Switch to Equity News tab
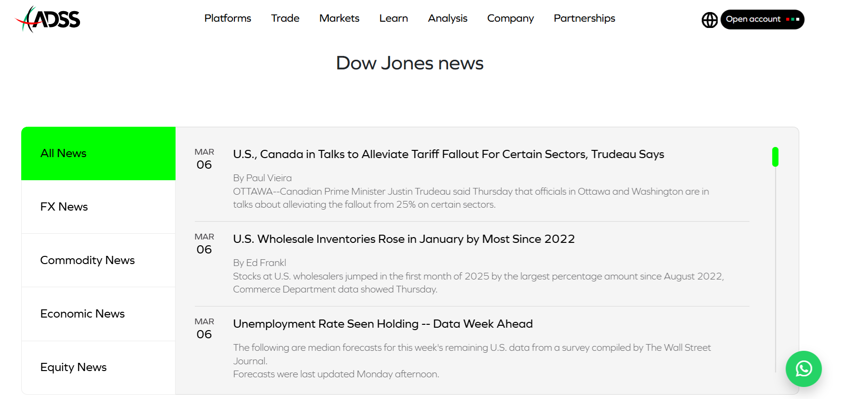Viewport: 843px width, 399px height. coord(98,367)
